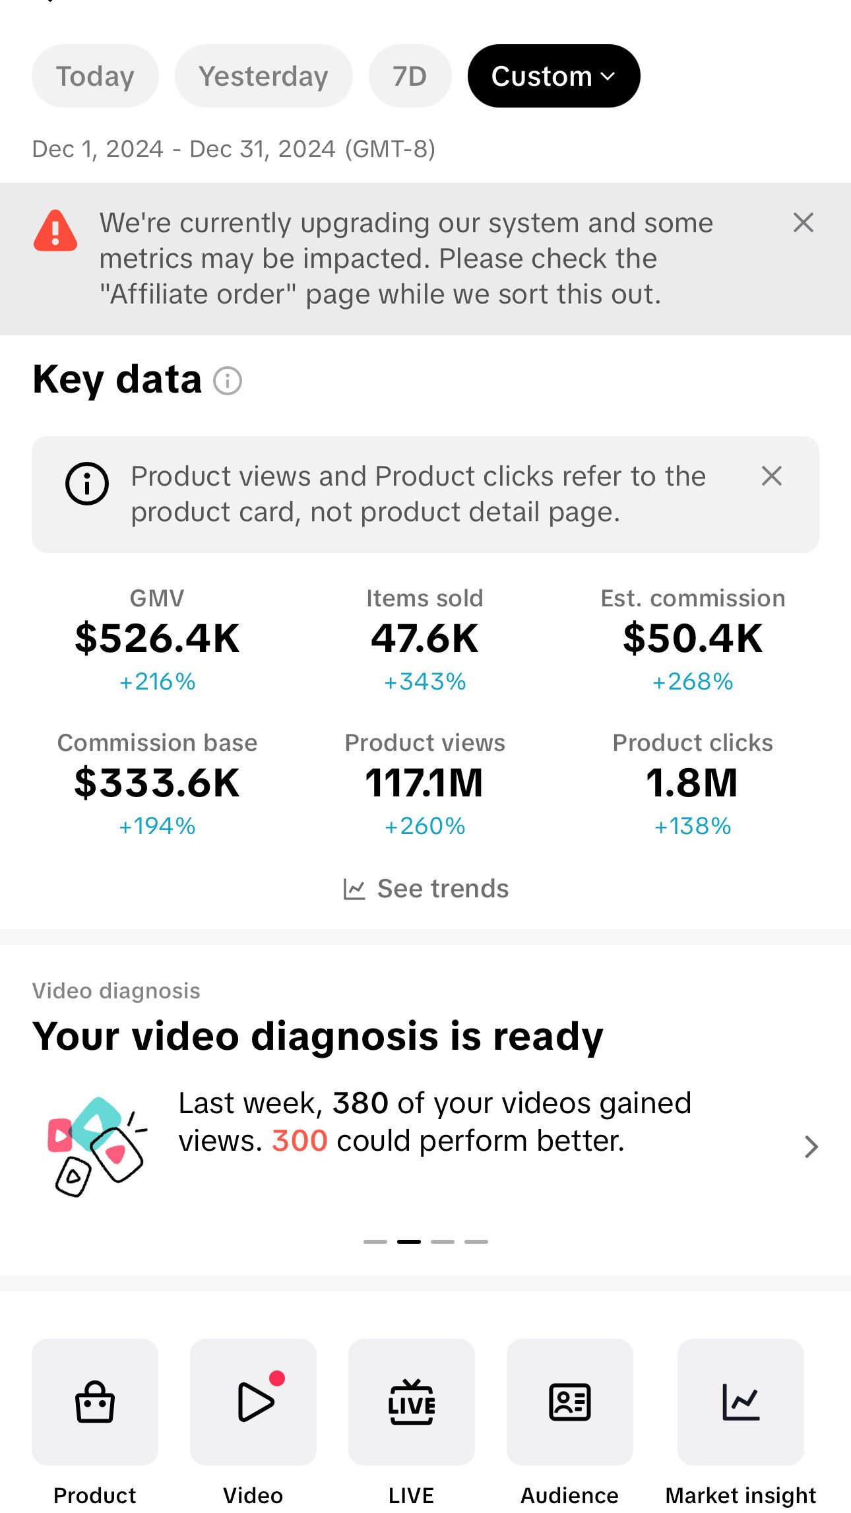Expand the video diagnosis details with the chevron
This screenshot has height=1513, width=851.
(809, 1147)
